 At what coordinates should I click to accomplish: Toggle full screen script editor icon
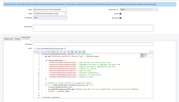(x=69, y=52)
